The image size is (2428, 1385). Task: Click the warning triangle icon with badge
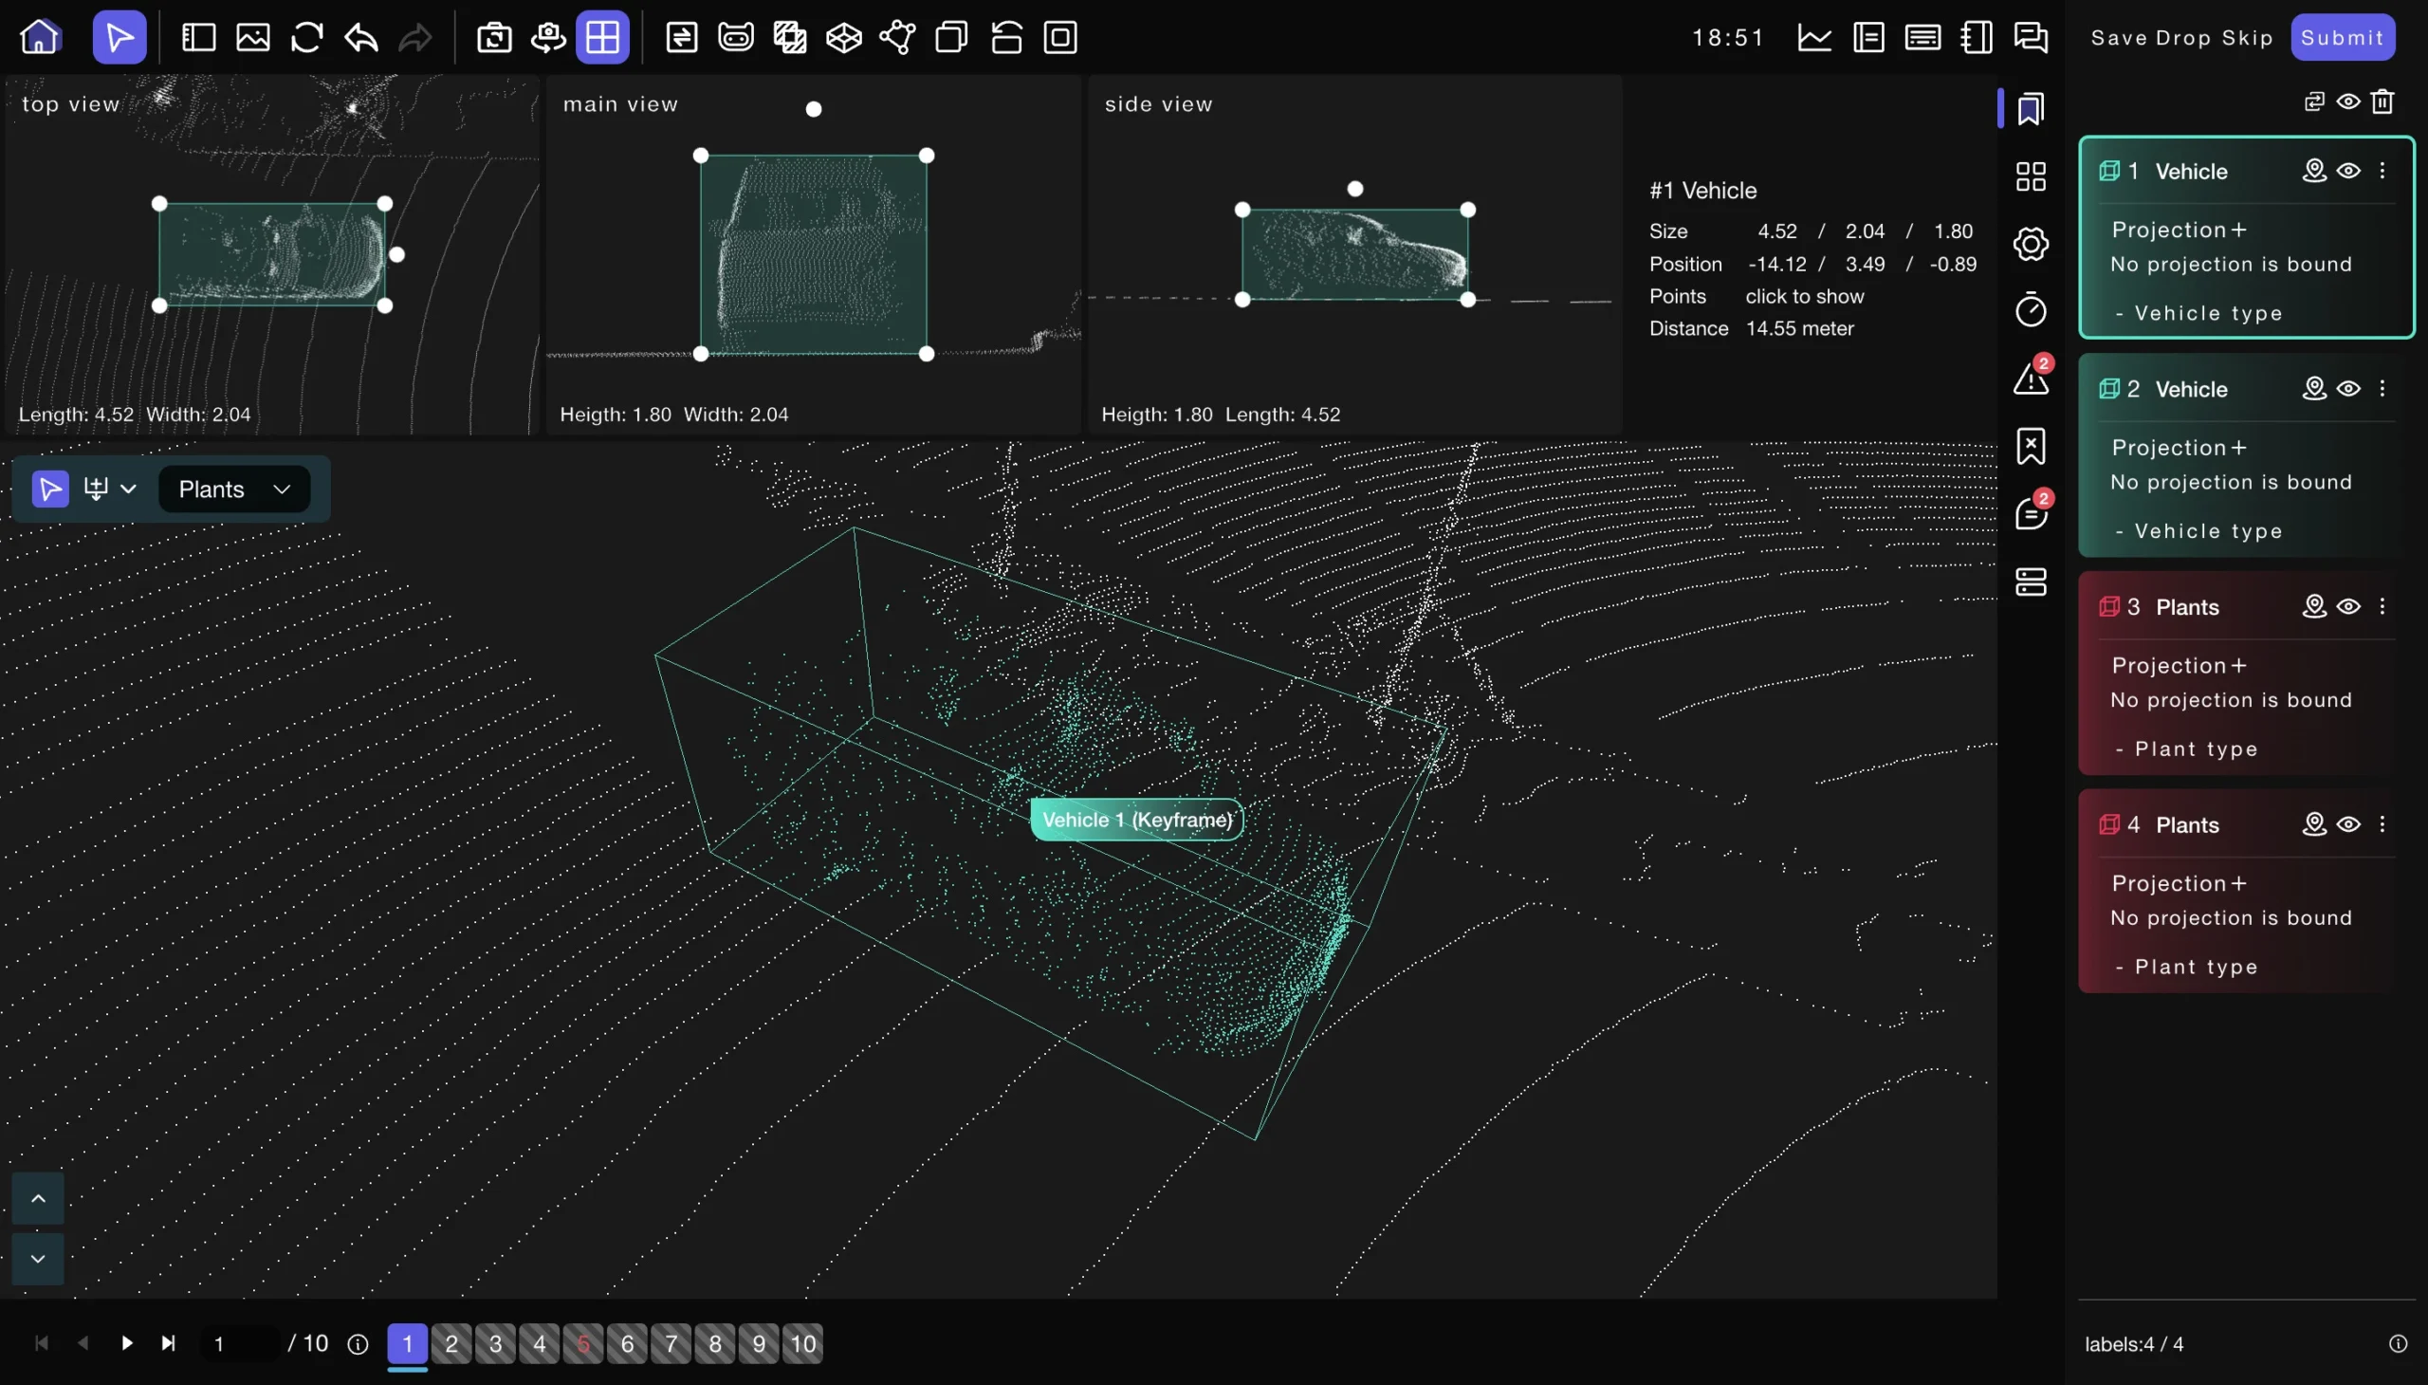(2031, 378)
